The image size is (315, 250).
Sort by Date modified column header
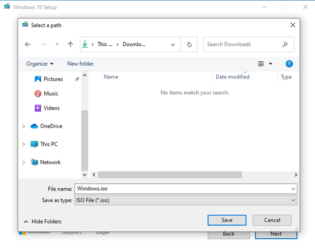[233, 77]
